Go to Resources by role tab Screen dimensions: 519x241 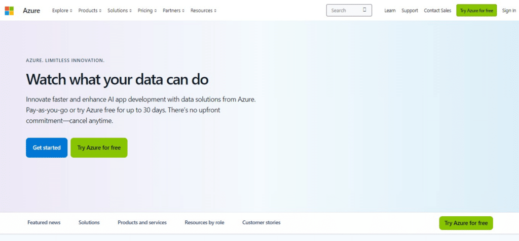tap(204, 222)
